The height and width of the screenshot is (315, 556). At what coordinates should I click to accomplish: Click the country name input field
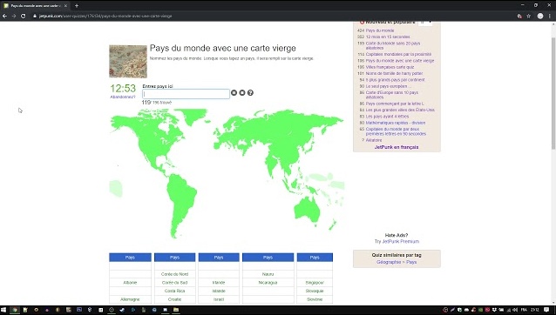tap(186, 94)
